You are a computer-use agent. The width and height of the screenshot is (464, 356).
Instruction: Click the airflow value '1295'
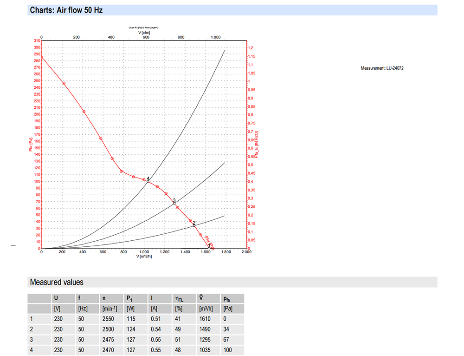pos(205,340)
